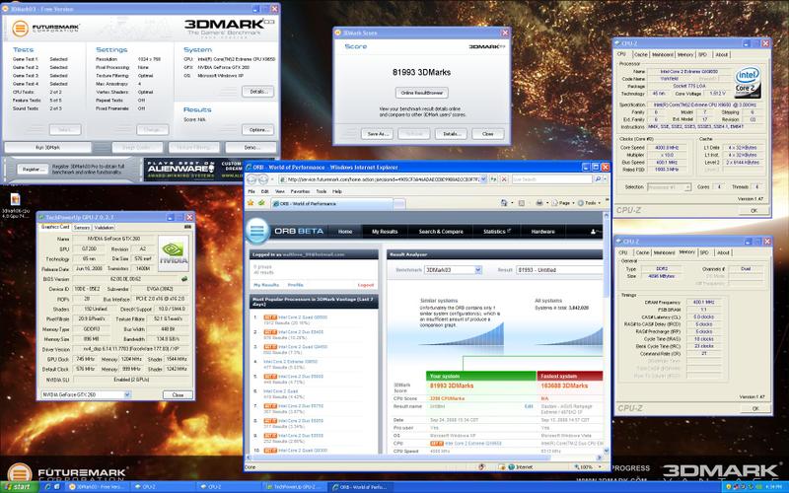Click the GPU-Z screenshot camera icon
This screenshot has width=789, height=493.
pos(187,227)
